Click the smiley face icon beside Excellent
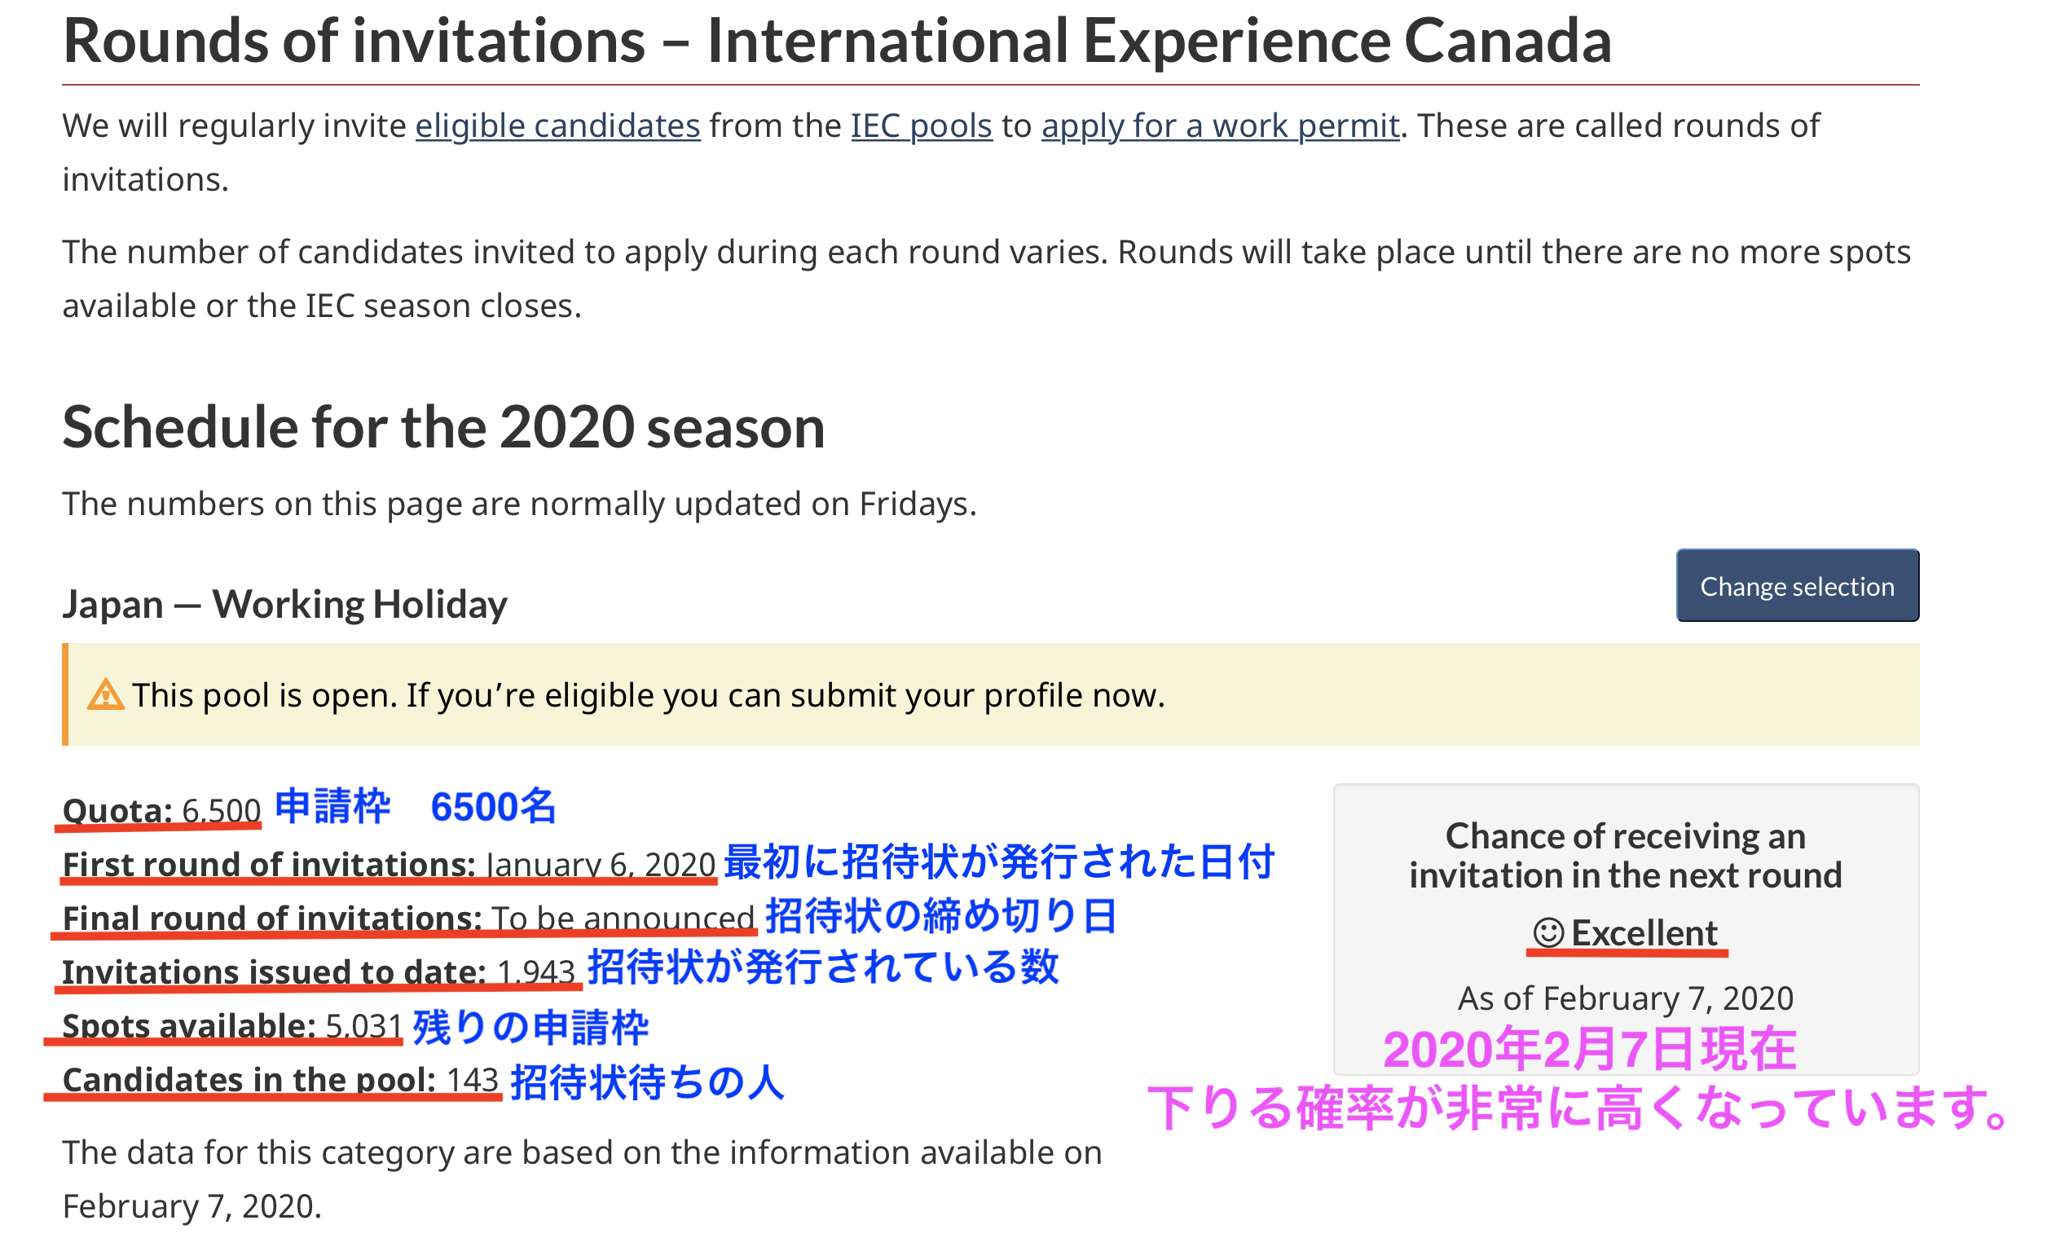 (1547, 932)
